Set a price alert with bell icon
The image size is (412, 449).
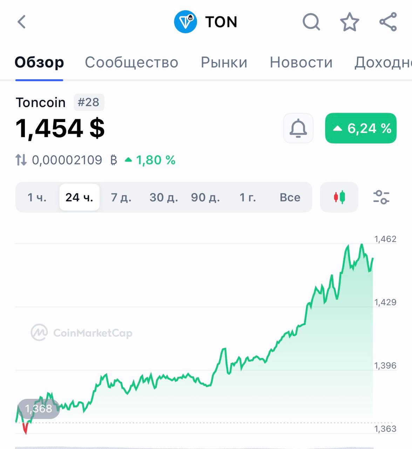click(x=298, y=128)
